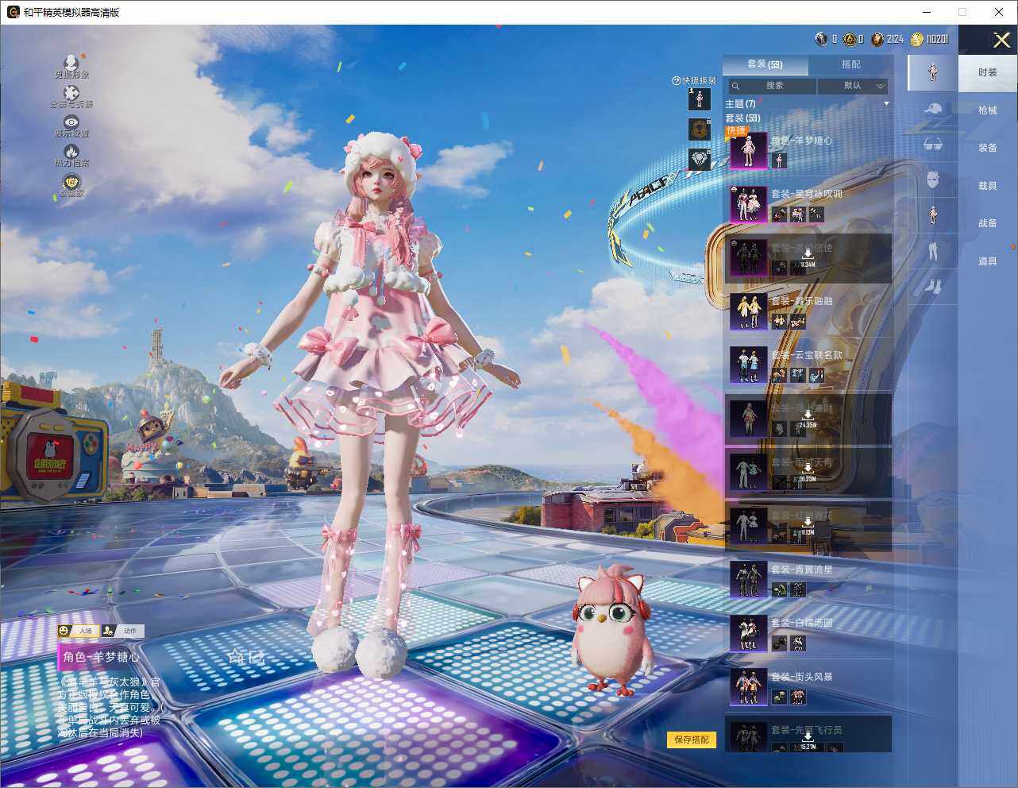Click the 搜索 search field
The height and width of the screenshot is (788, 1018).
(773, 86)
